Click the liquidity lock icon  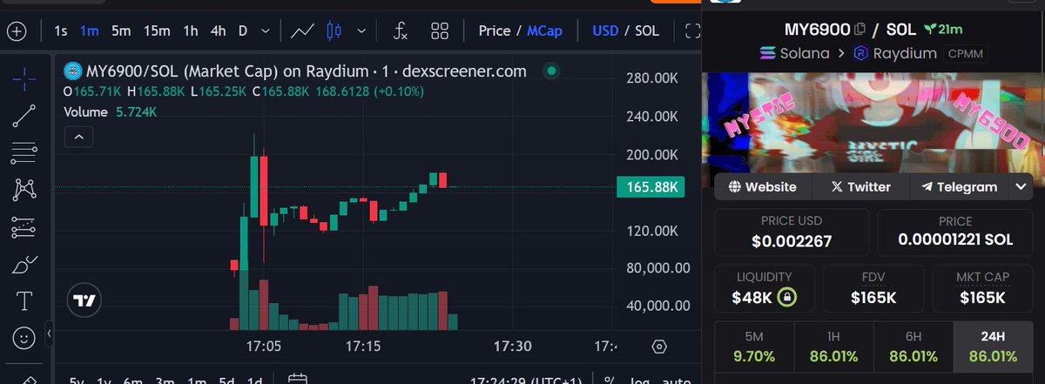pyautogui.click(x=786, y=297)
